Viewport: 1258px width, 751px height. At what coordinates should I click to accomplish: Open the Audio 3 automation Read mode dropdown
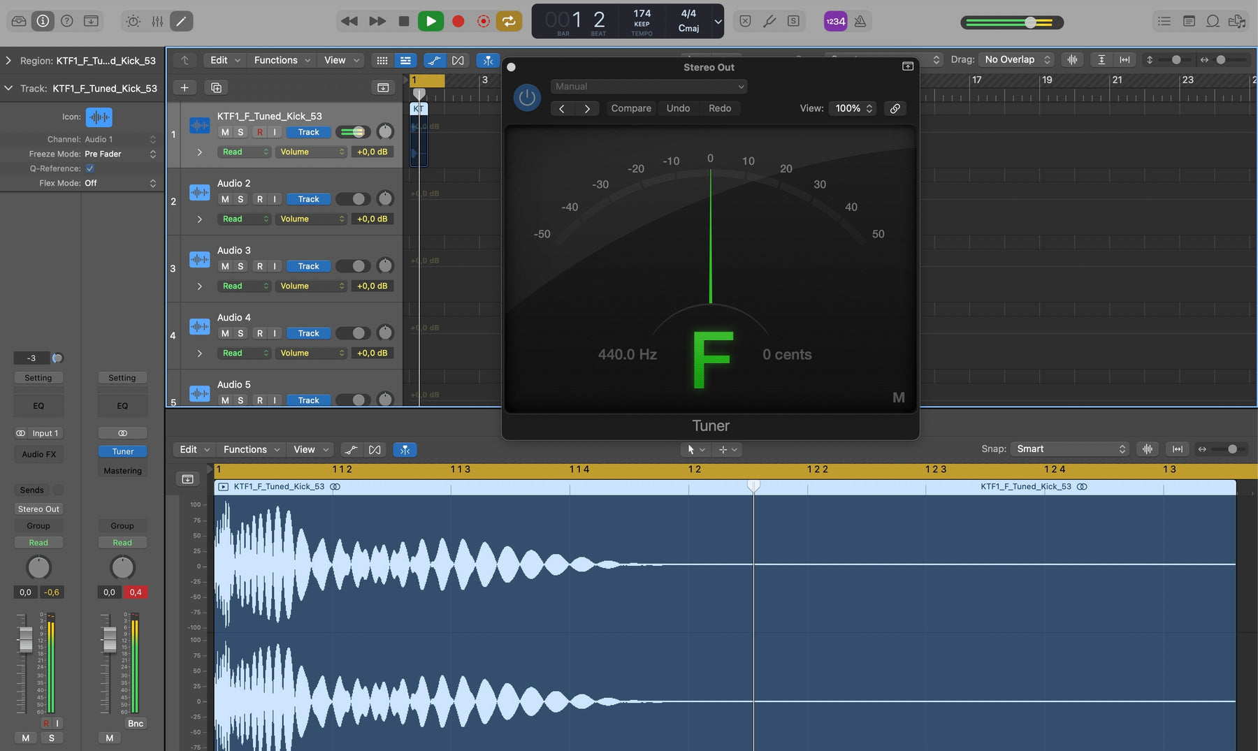(x=244, y=286)
